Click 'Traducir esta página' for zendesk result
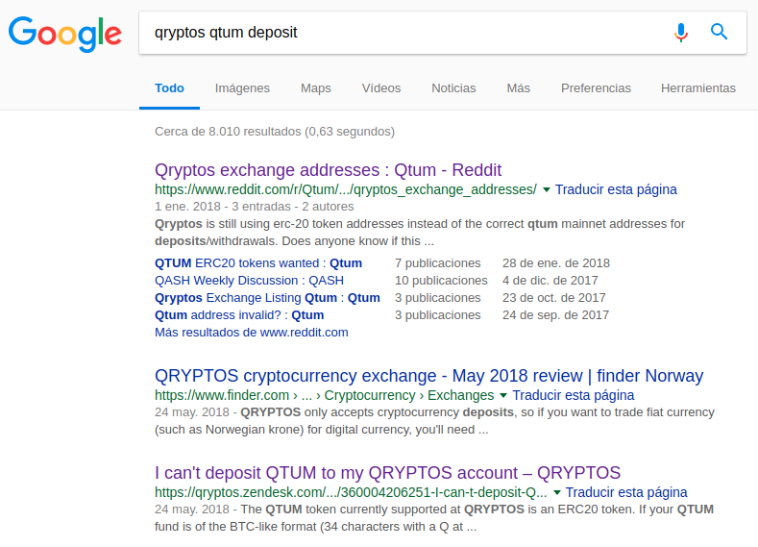 [x=626, y=492]
